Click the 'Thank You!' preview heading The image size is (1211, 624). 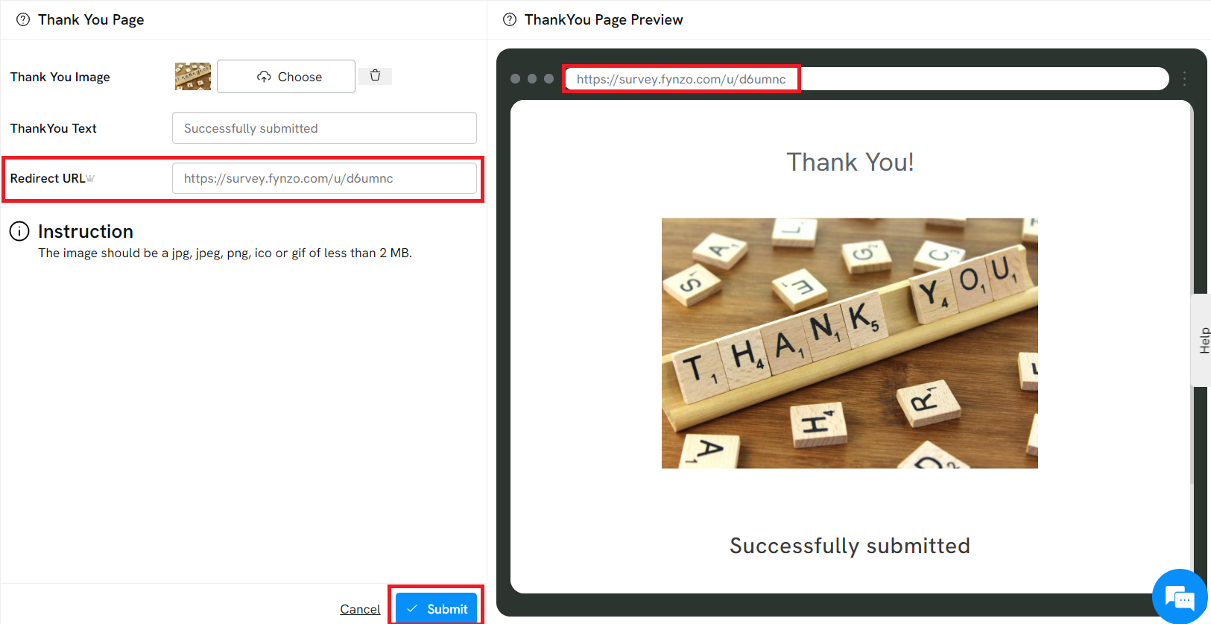(x=850, y=162)
